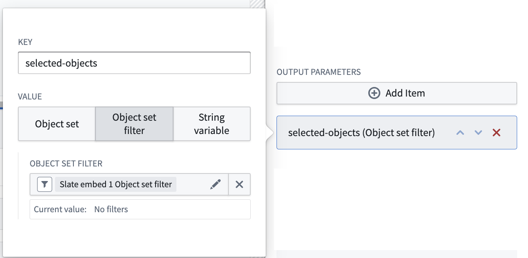
Task: Click the pencil edit icon for the filter
Action: click(215, 184)
